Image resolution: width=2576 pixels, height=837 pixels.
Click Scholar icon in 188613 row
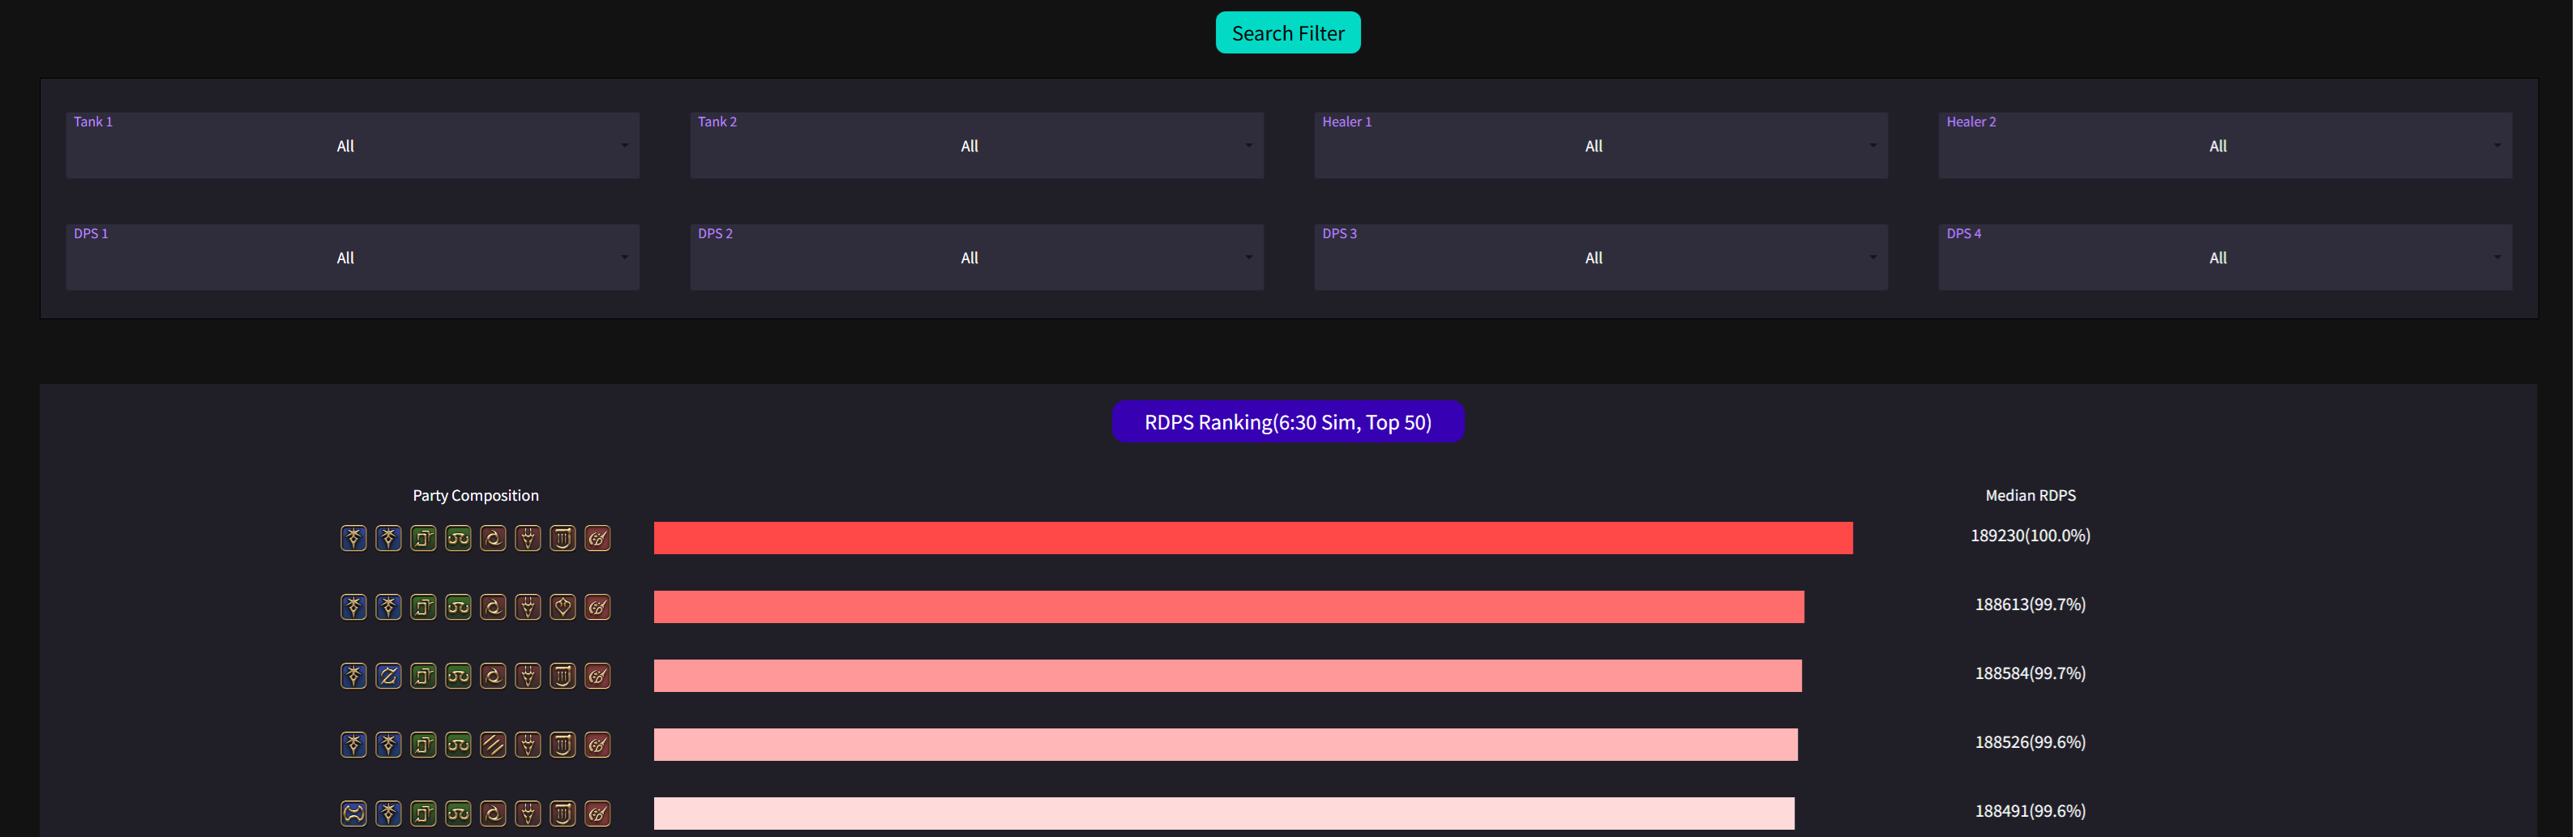point(423,607)
